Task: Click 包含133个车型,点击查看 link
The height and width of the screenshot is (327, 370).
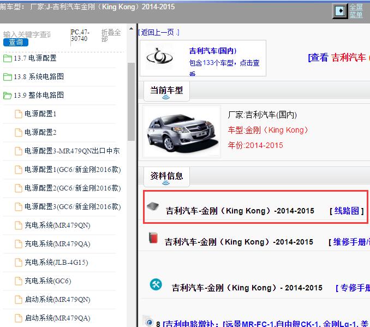Action: pyautogui.click(x=224, y=67)
